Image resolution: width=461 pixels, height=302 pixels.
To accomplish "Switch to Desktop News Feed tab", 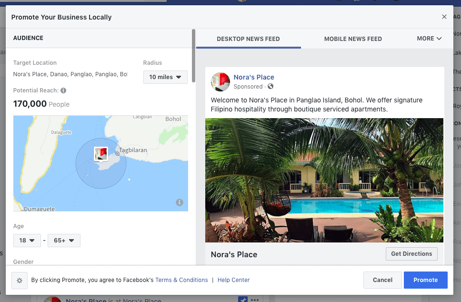I will [x=248, y=39].
